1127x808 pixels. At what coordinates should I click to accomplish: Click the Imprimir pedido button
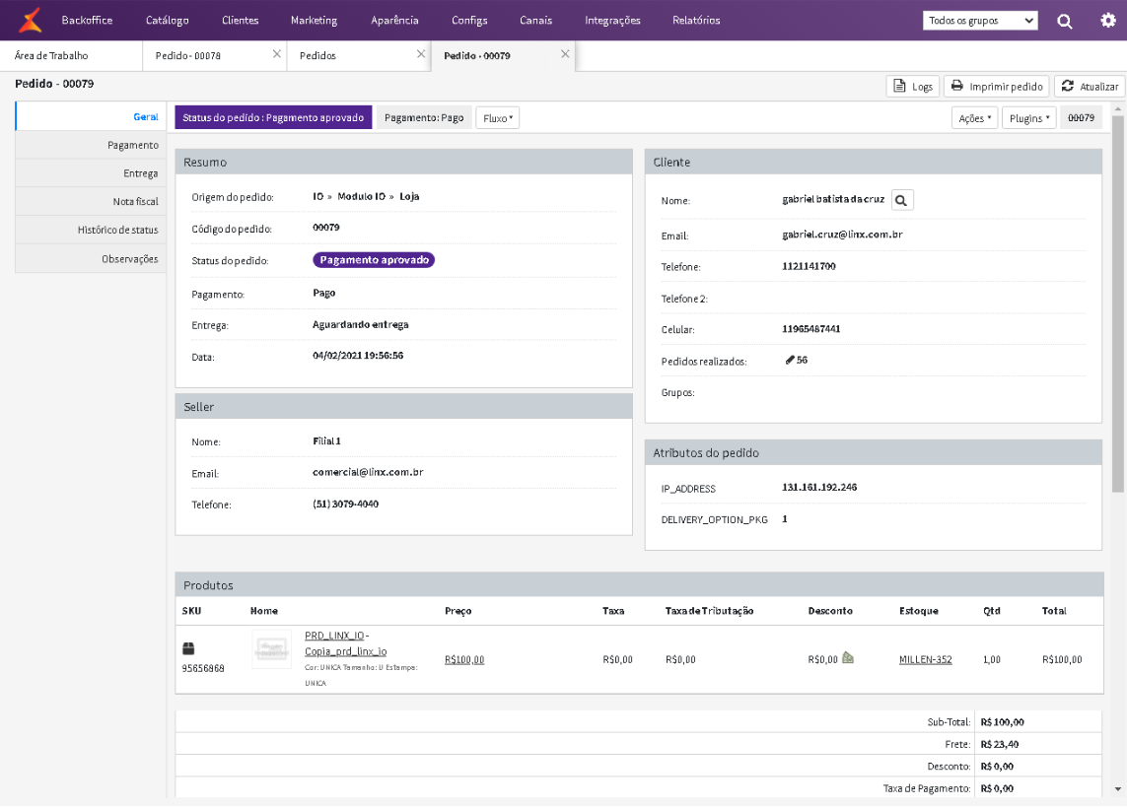point(996,87)
